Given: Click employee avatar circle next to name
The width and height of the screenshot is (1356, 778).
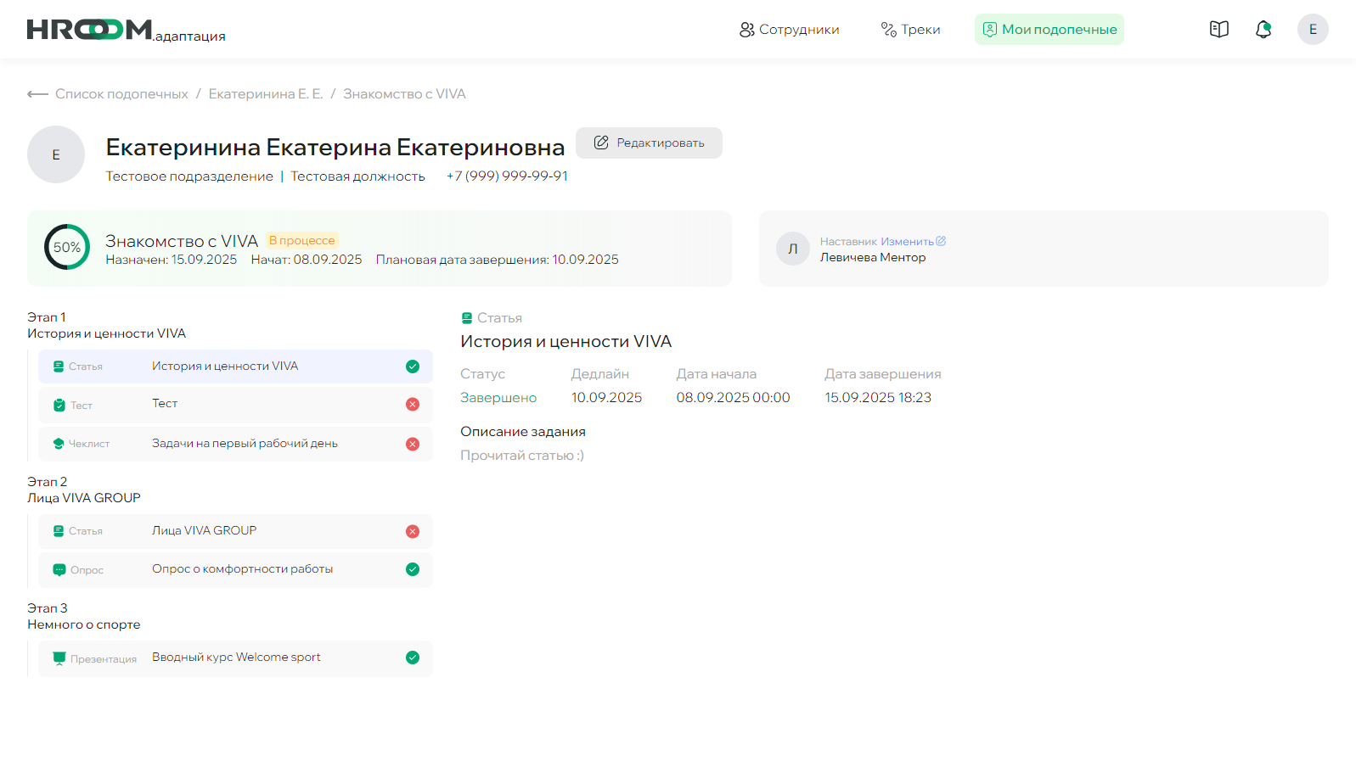Looking at the screenshot, I should 56,154.
